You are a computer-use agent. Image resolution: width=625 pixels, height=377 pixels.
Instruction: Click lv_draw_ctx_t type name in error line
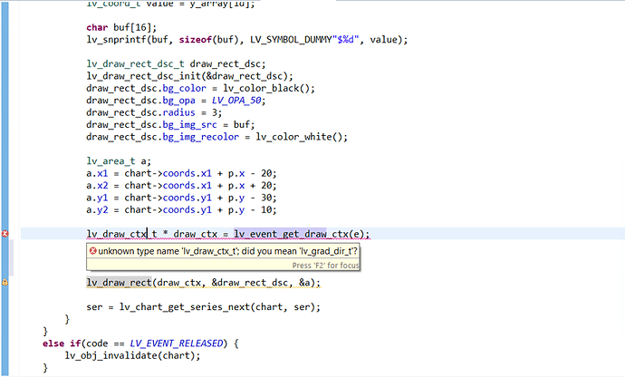pos(121,234)
